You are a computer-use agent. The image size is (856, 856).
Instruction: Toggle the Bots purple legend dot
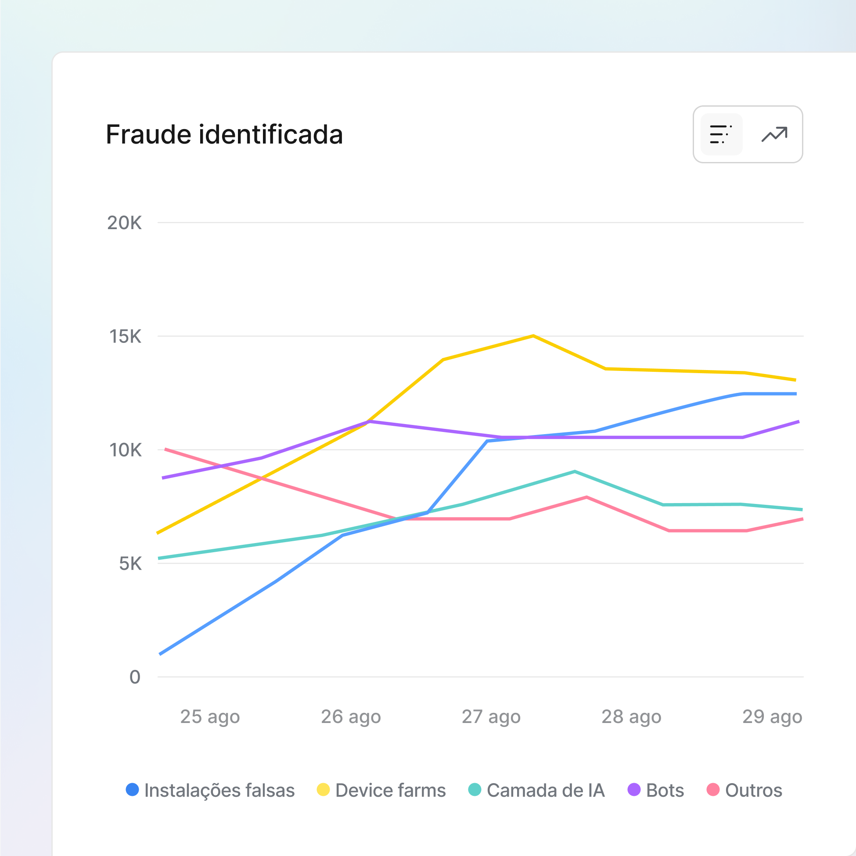click(634, 789)
